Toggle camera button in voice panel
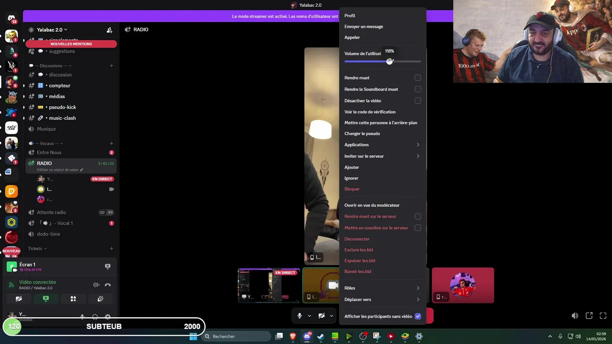This screenshot has width=612, height=344. [19, 299]
